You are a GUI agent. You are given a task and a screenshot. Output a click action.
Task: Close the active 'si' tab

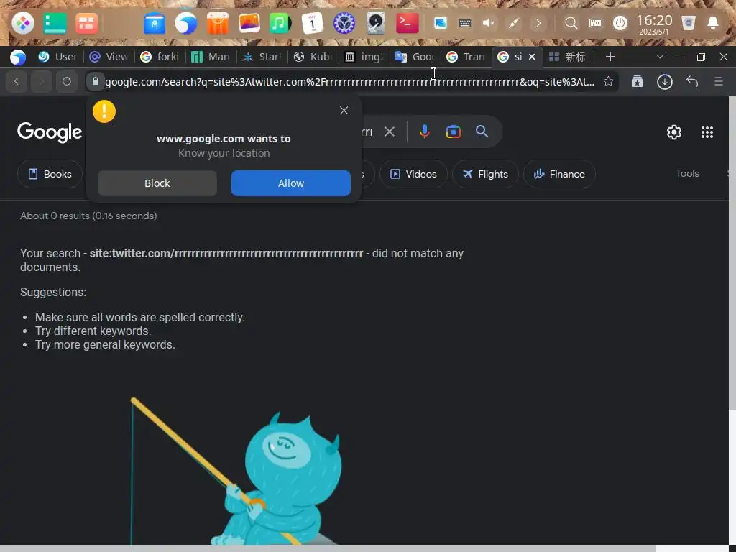tap(532, 57)
